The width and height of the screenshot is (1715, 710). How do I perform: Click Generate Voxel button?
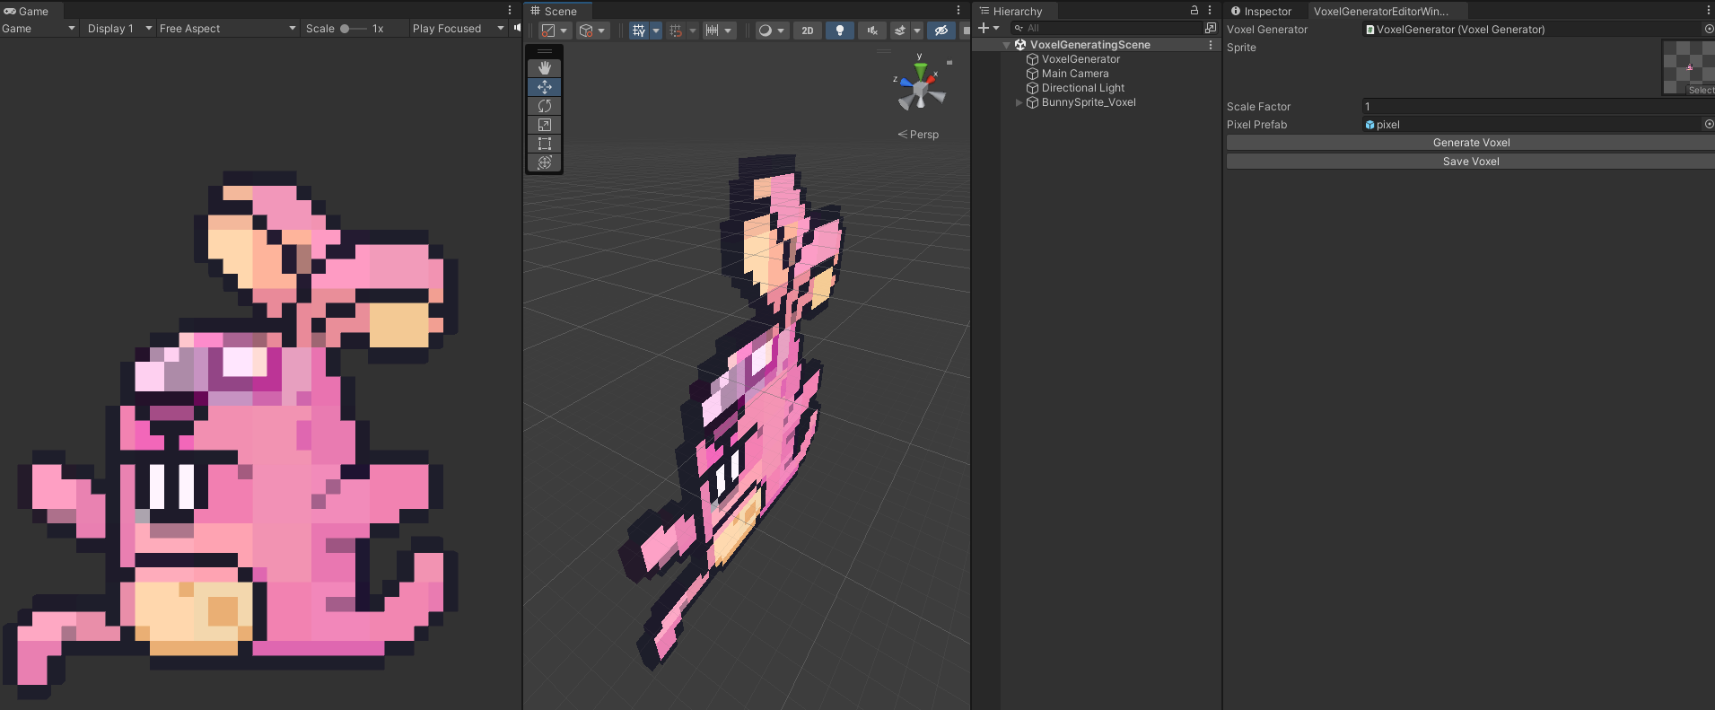[1471, 143]
